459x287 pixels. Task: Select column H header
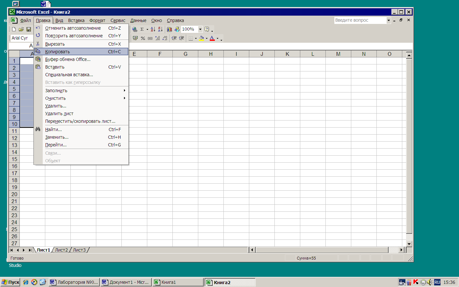(211, 54)
